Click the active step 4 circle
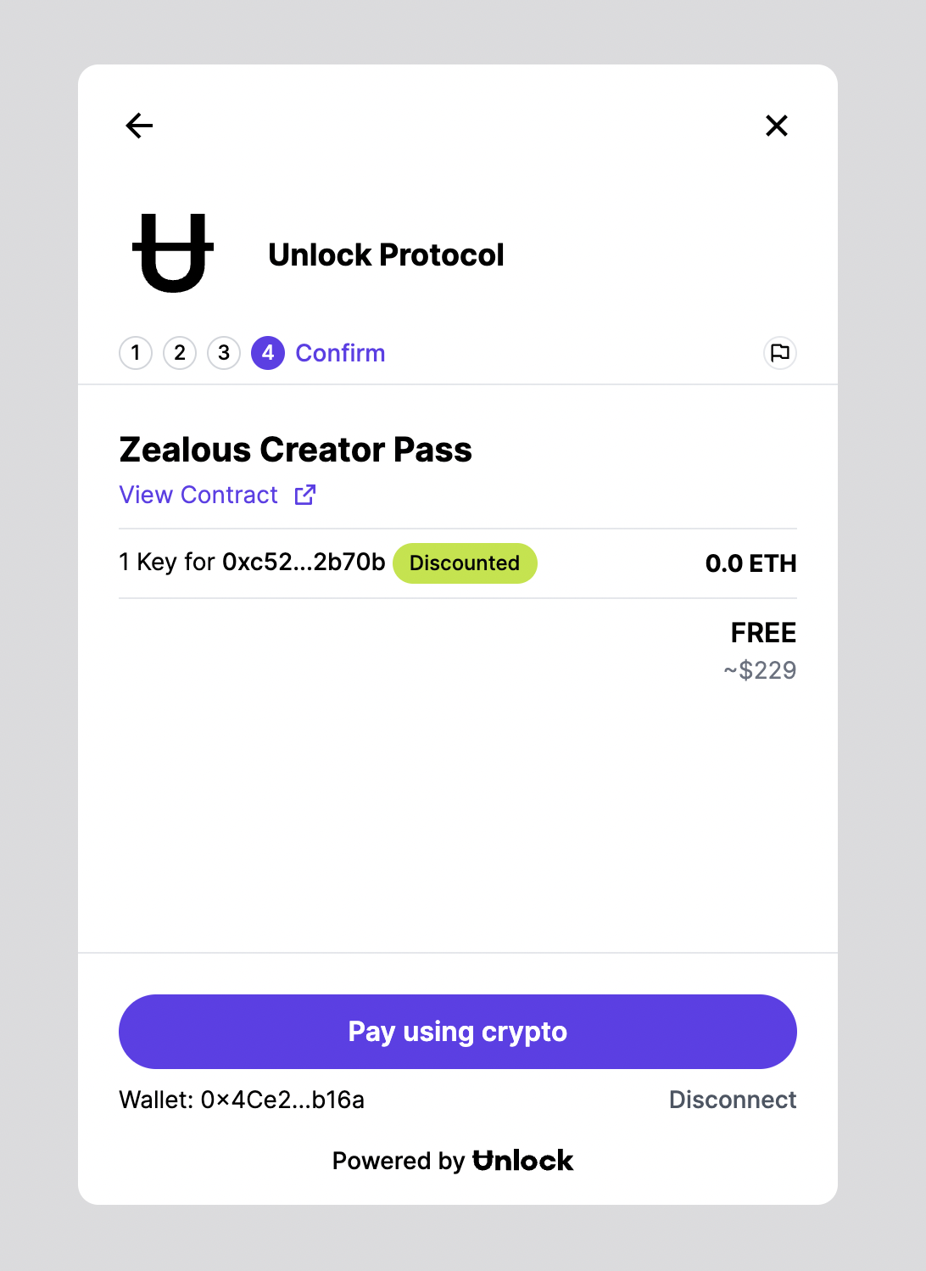This screenshot has height=1271, width=926. (267, 352)
